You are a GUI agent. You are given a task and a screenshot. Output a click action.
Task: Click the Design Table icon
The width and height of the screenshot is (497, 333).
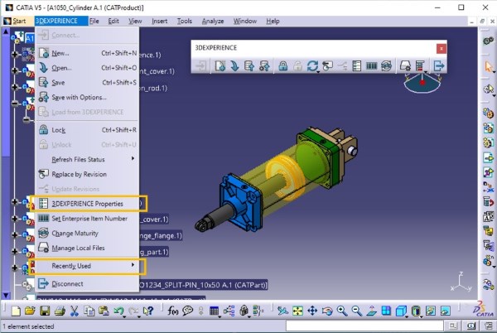point(215,311)
